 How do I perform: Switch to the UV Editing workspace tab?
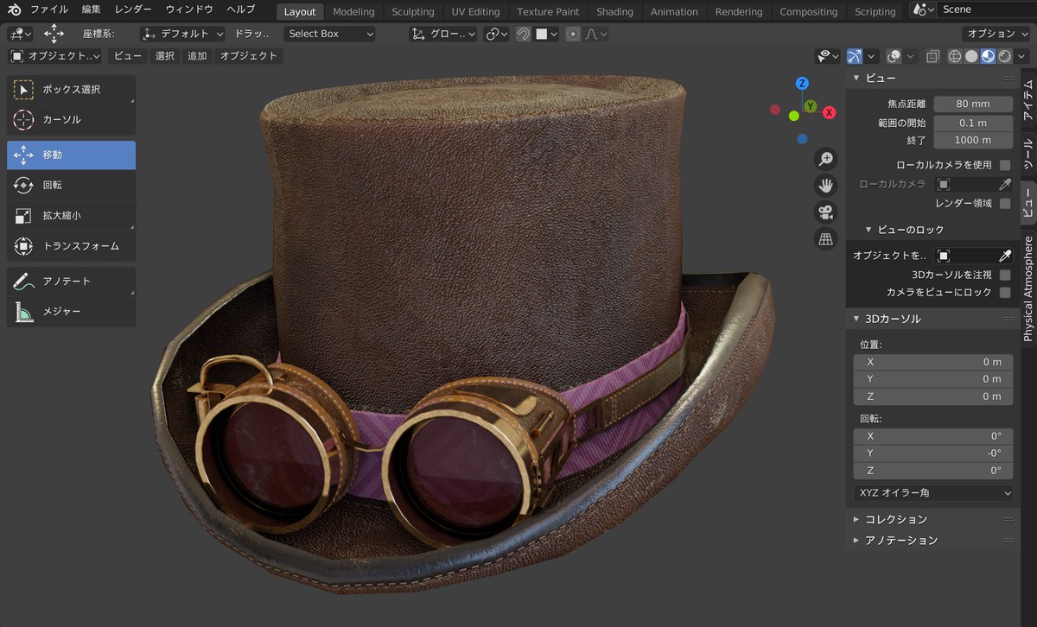coord(475,11)
